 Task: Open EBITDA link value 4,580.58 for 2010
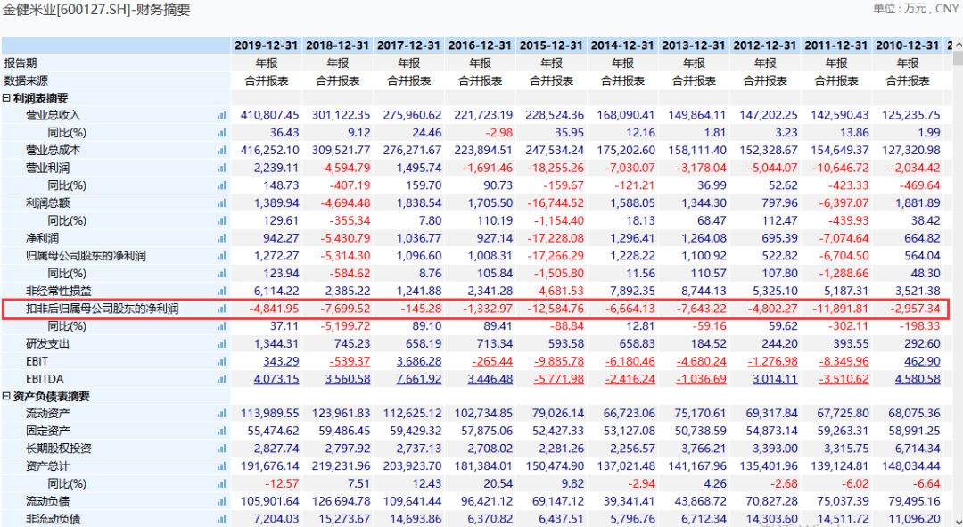pyautogui.click(x=918, y=379)
